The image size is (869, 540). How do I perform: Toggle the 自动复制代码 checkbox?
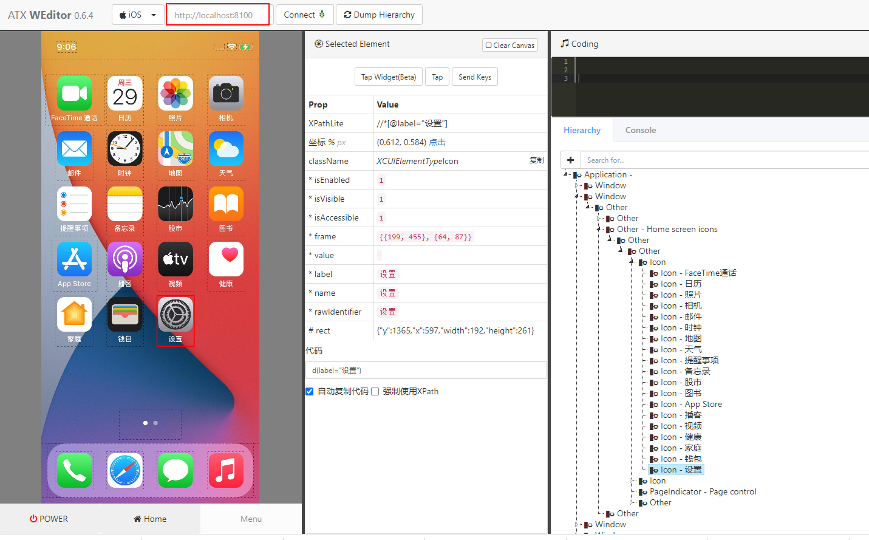(310, 391)
